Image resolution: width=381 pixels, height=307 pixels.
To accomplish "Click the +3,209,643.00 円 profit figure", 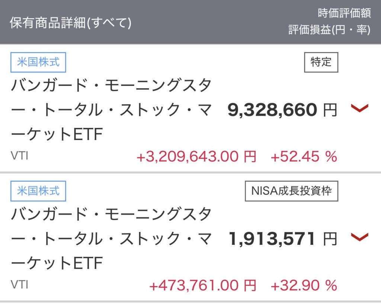I will 196,156.
